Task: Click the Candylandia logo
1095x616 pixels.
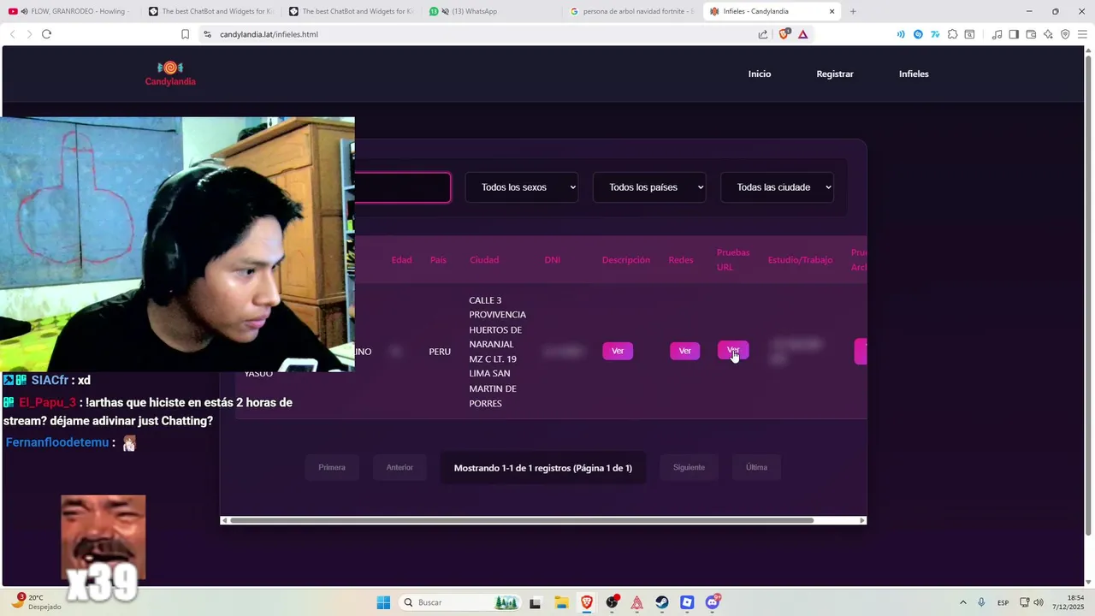Action: (170, 74)
